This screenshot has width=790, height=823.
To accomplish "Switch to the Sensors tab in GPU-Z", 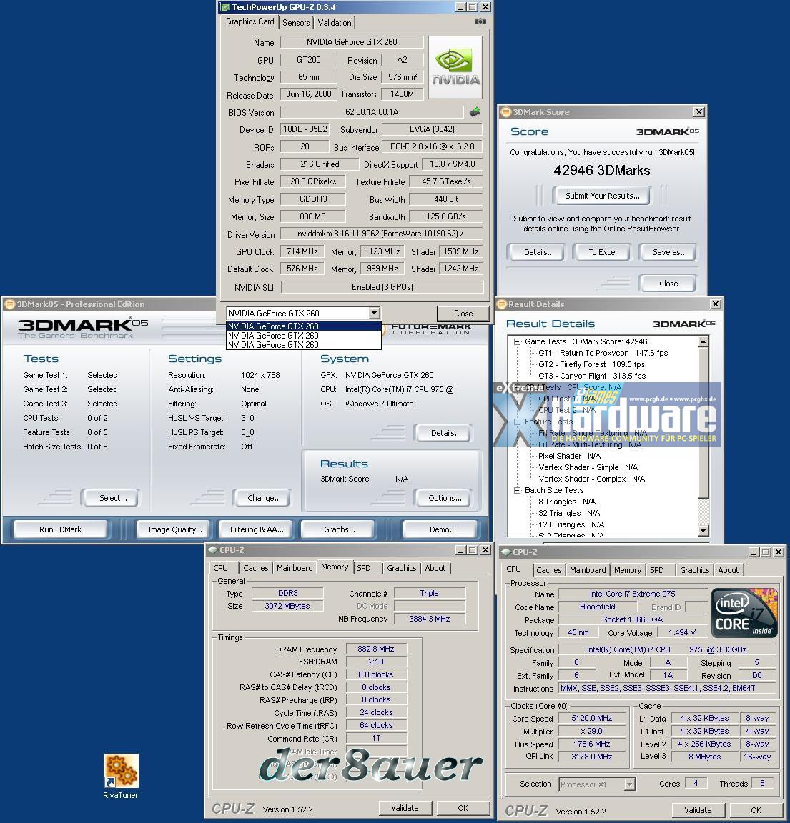I will point(296,23).
